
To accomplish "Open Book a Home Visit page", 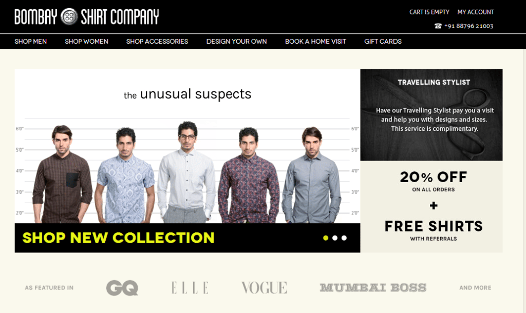I will click(x=315, y=41).
